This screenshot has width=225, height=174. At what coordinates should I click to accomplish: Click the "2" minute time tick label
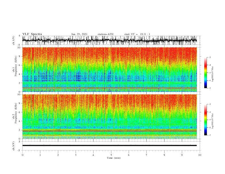coord(58,155)
